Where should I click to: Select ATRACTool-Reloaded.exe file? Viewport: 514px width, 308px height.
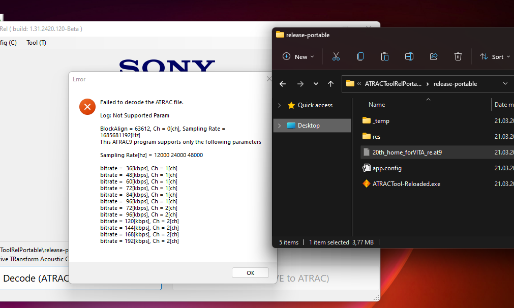(406, 184)
